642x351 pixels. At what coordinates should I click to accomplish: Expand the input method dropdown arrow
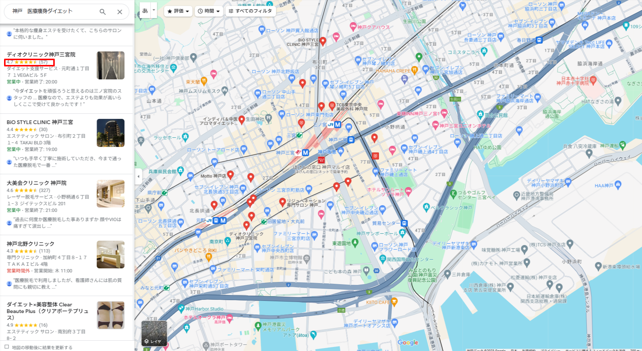click(154, 11)
